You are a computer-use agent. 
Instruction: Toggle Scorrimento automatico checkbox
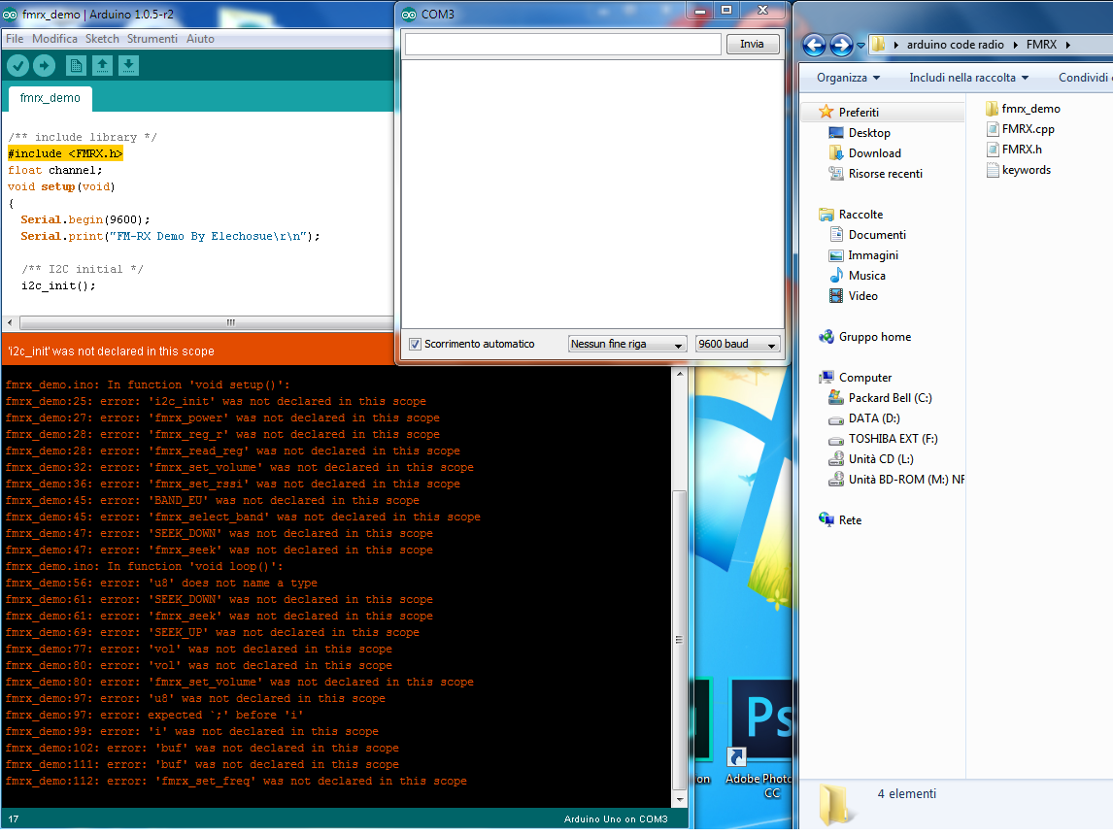[416, 344]
